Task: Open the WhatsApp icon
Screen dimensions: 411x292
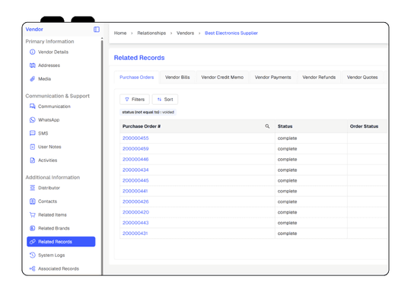Action: (x=32, y=119)
